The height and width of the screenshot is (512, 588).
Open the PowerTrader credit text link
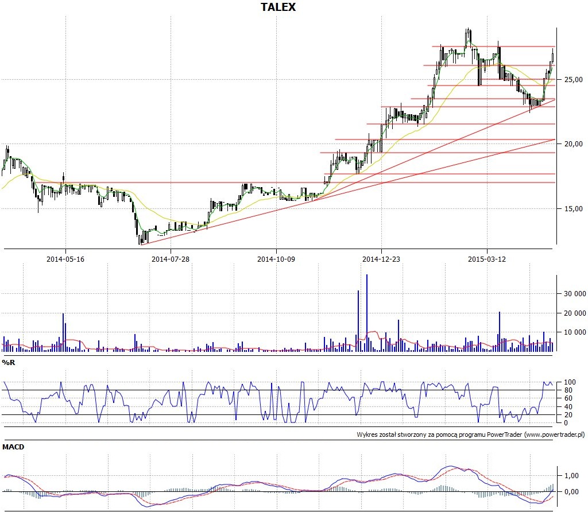click(x=471, y=435)
